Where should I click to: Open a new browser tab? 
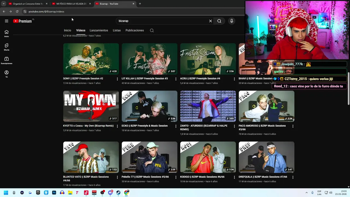coord(140,4)
